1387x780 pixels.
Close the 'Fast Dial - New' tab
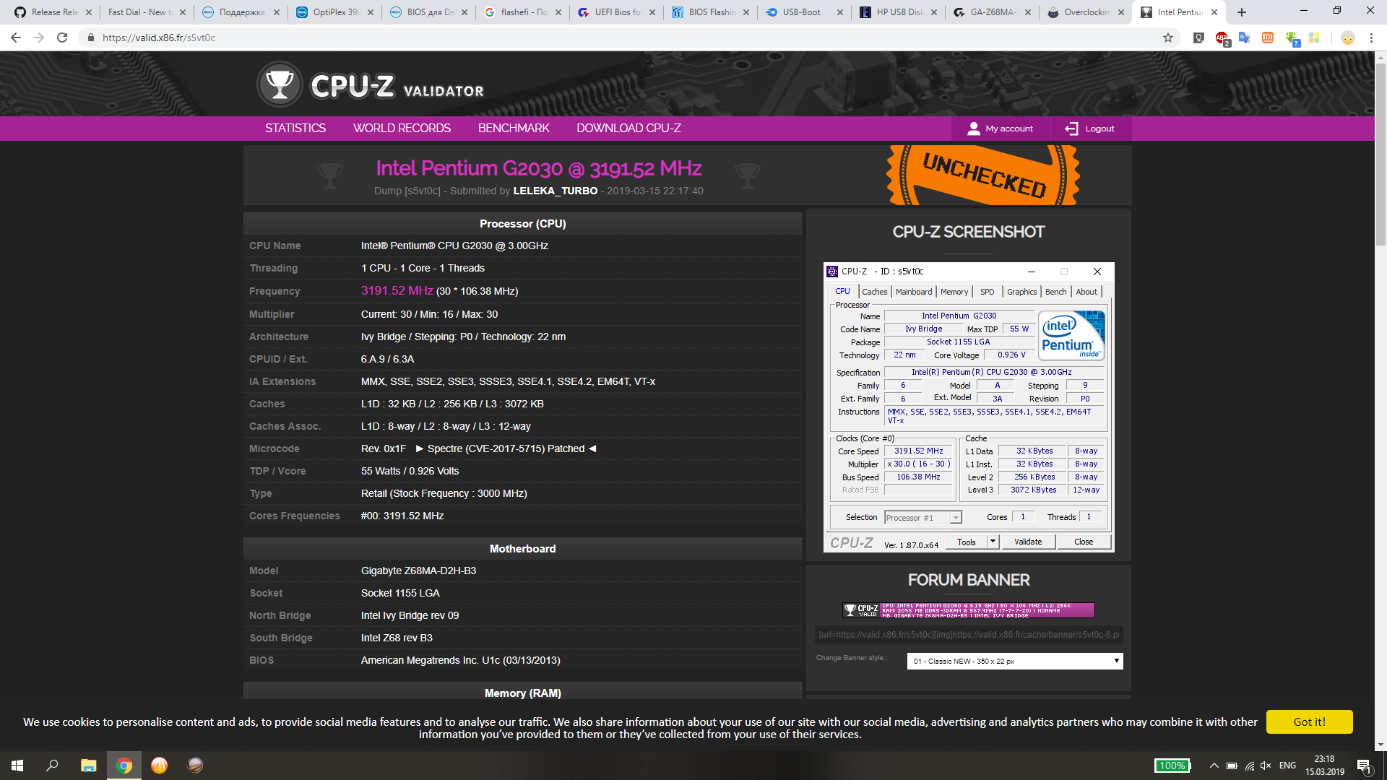click(183, 12)
